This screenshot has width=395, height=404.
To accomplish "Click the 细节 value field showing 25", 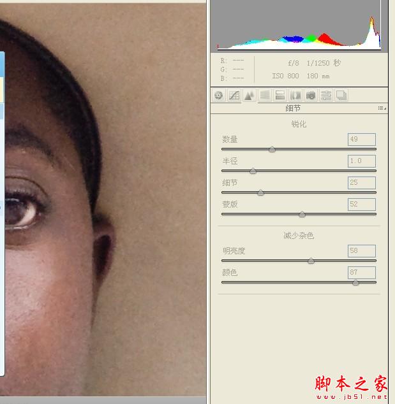I will coord(361,183).
